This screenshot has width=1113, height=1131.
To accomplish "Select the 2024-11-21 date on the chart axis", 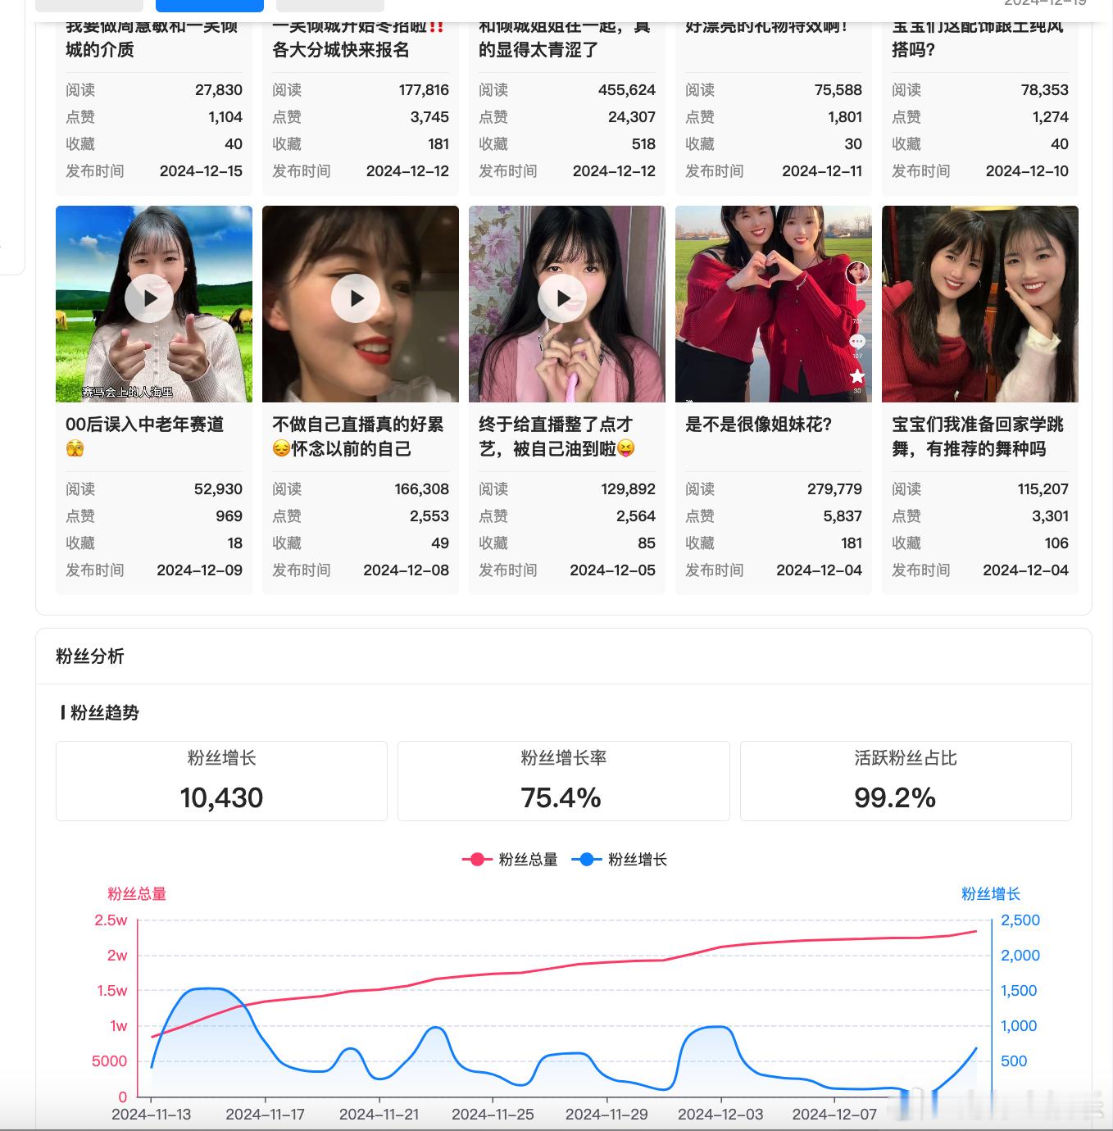I will pos(379,1115).
